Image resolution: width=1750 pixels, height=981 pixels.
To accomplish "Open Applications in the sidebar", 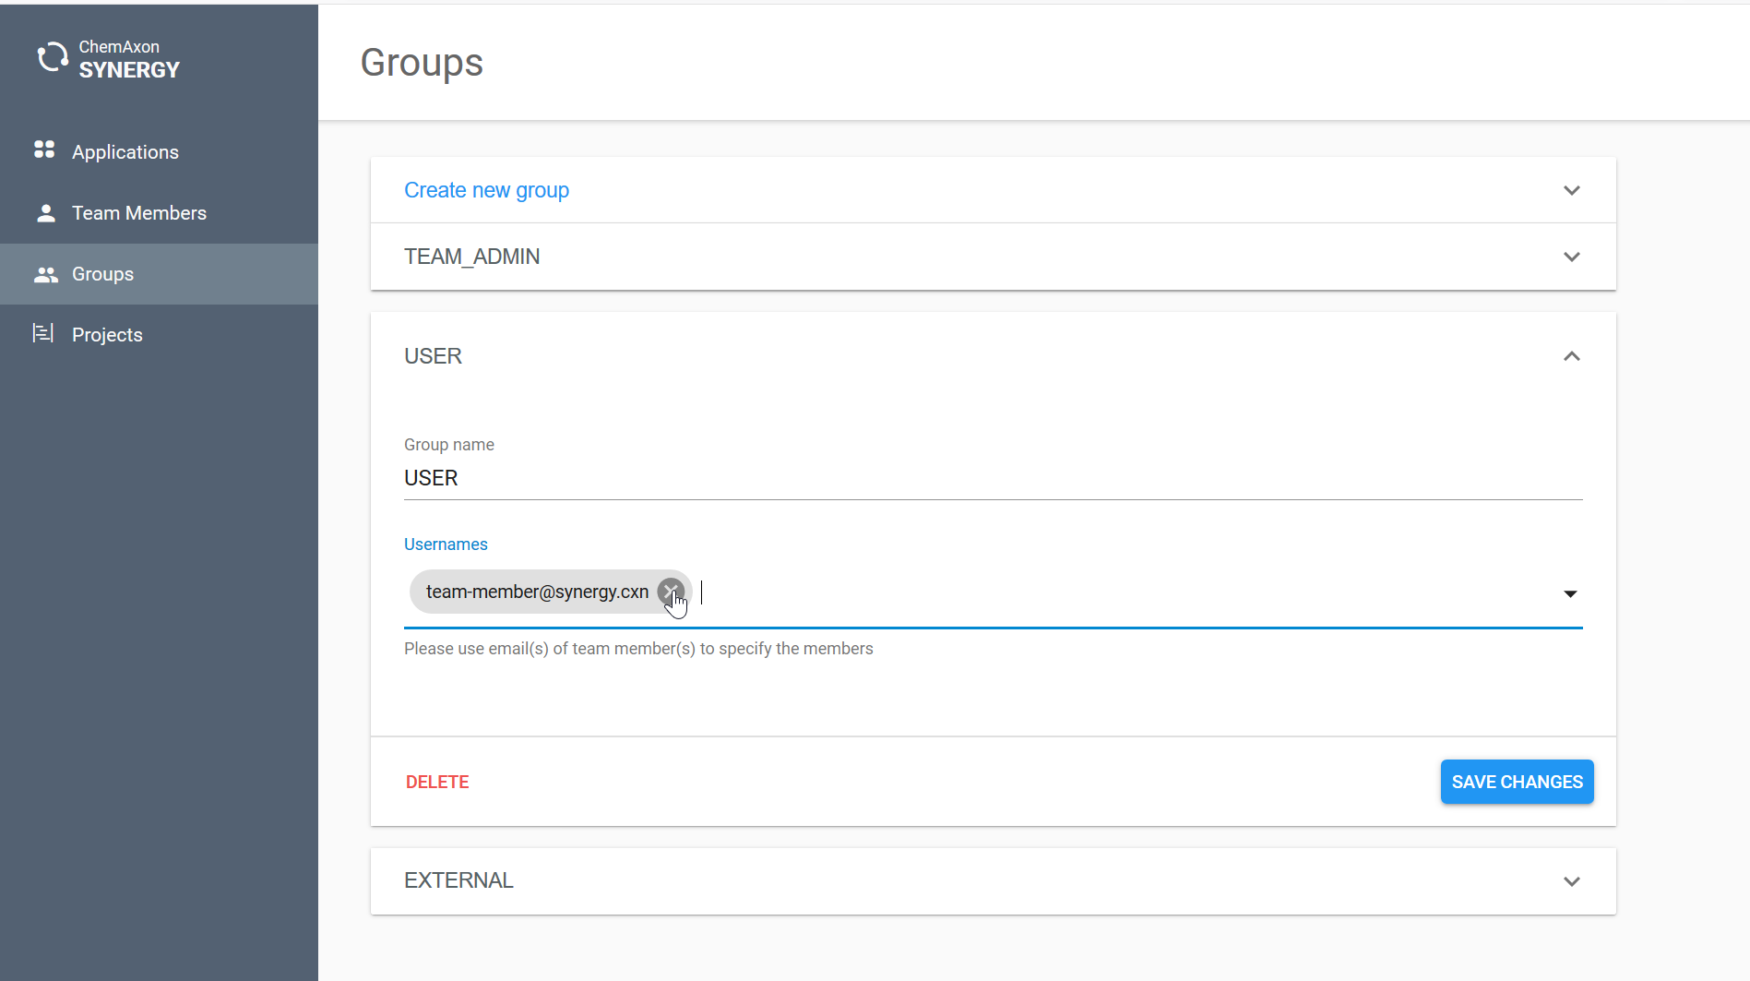I will (125, 152).
